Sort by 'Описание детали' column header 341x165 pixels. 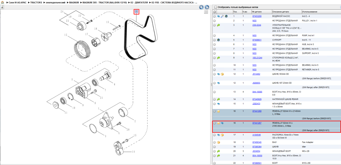coord(287,12)
